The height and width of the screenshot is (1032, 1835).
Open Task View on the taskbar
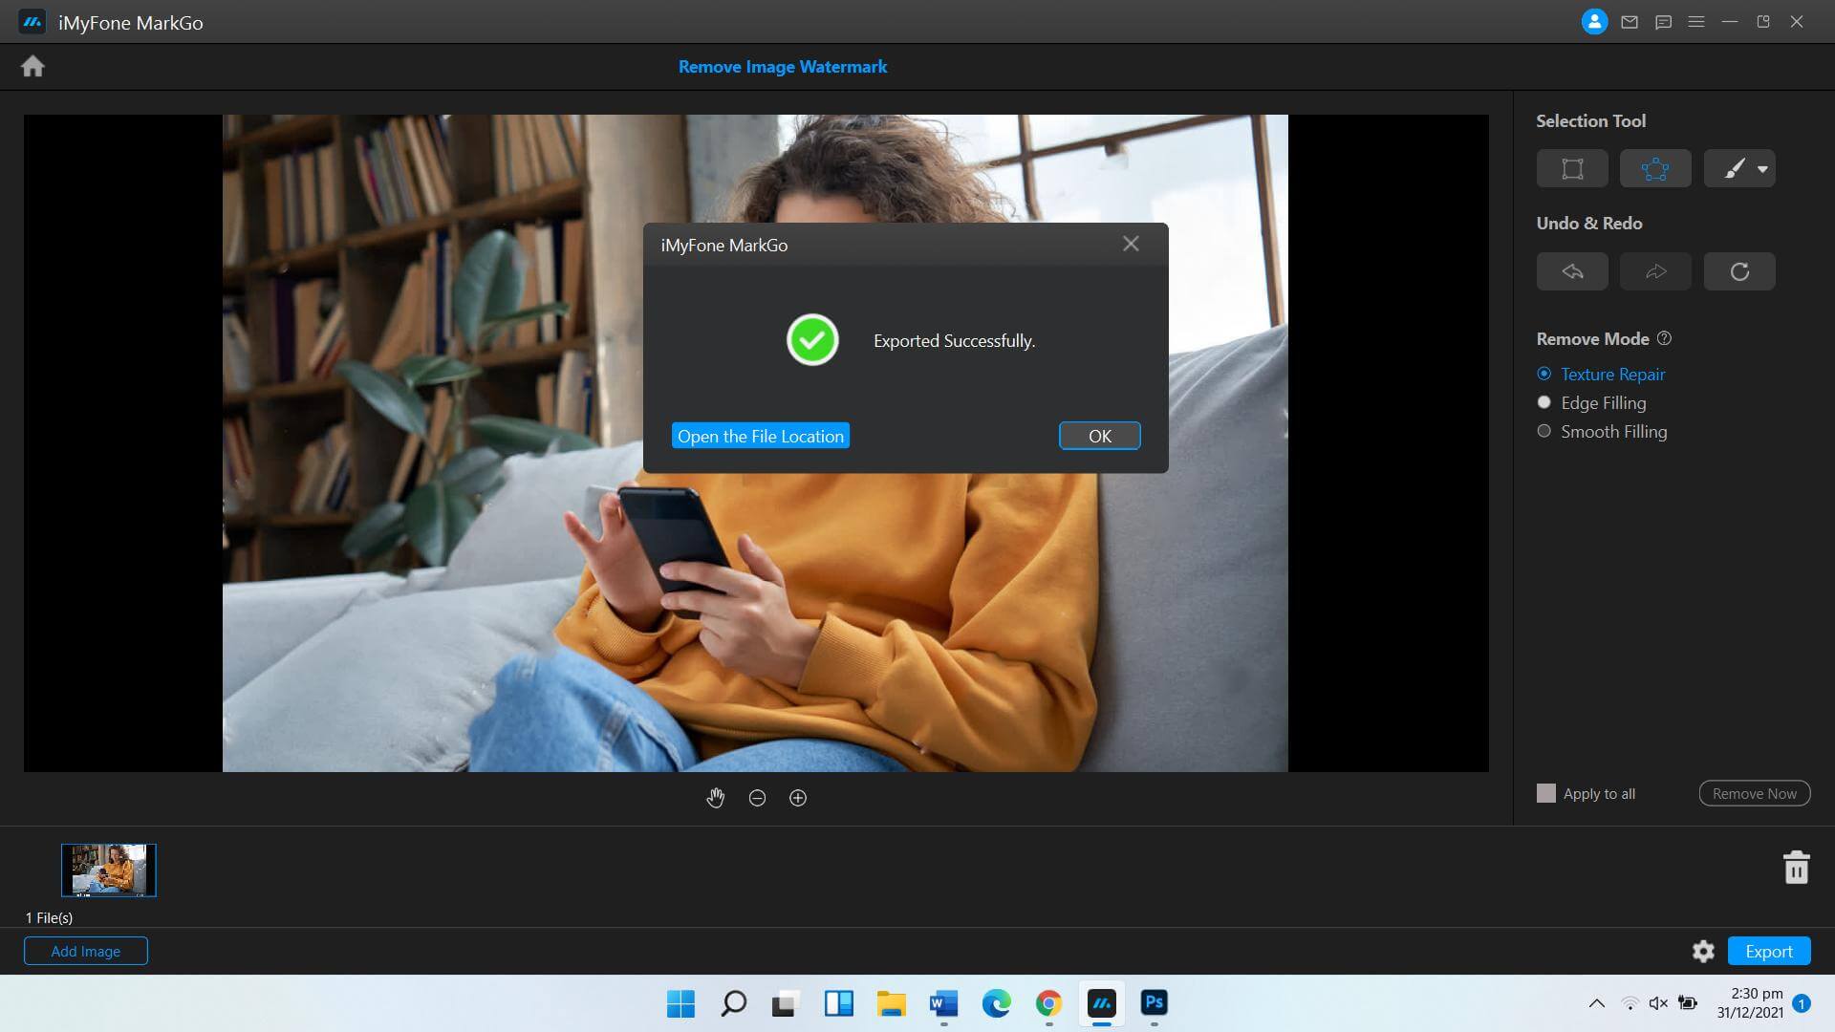pos(786,1003)
